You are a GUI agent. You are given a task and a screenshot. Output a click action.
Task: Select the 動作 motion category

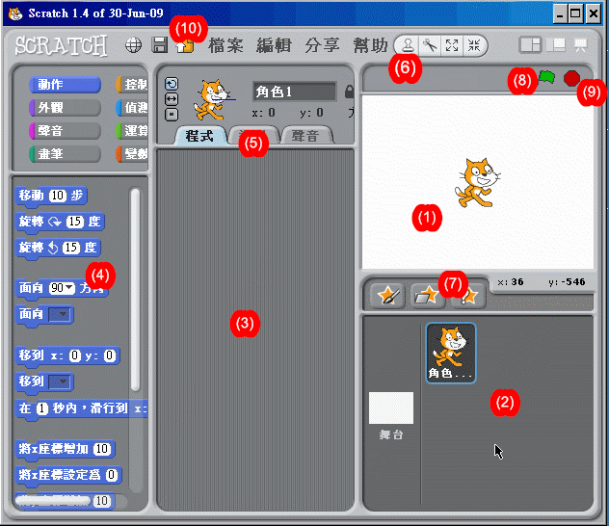coord(65,85)
